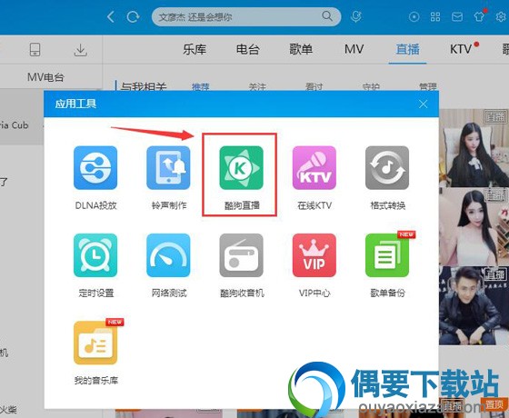The height and width of the screenshot is (418, 509).
Task: Open the male streamer thumbnail
Action: tap(474, 305)
